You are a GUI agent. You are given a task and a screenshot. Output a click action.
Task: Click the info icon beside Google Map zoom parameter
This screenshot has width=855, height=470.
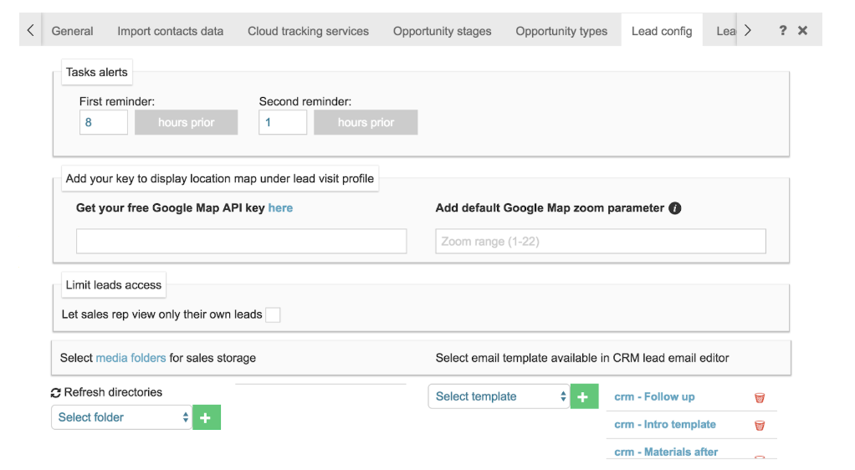pos(675,208)
